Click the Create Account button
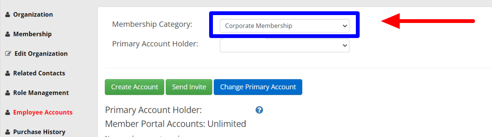Viewport: 492px width, 137px height. click(134, 87)
